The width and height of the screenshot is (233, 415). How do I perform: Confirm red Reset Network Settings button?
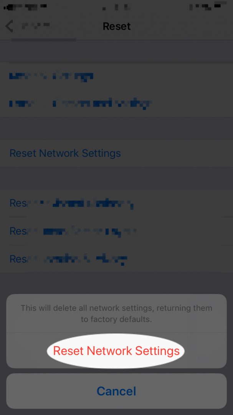point(116,351)
